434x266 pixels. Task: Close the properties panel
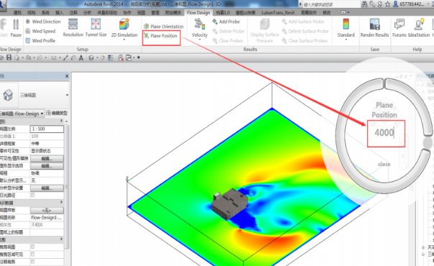67,76
